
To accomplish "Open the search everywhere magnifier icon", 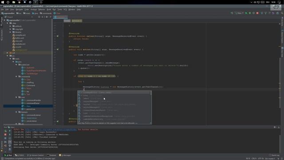I will [x=282, y=13].
